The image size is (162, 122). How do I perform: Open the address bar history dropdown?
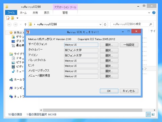100,25
